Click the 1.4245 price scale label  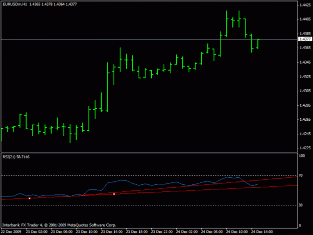305,134
